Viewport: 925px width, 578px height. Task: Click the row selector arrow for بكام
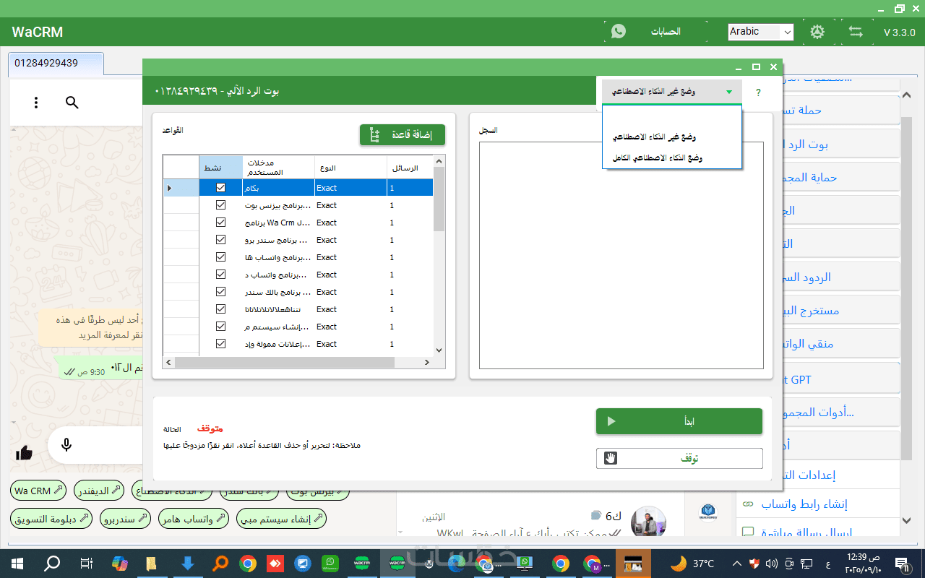click(x=170, y=188)
